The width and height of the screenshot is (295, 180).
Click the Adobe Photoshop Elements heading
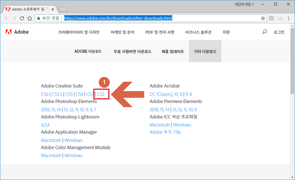pyautogui.click(x=69, y=101)
